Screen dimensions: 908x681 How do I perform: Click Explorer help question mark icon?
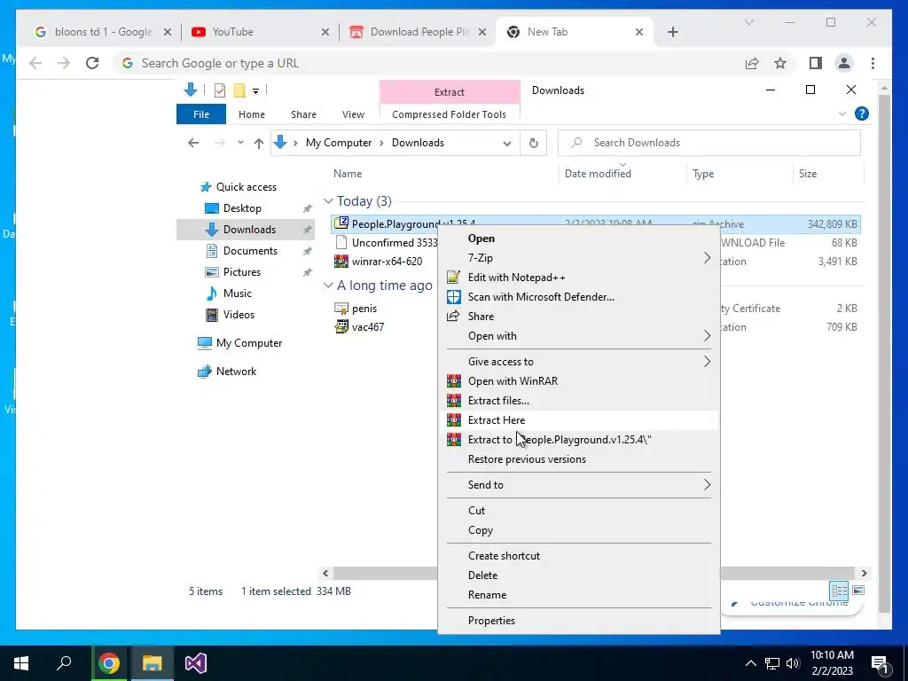pyautogui.click(x=862, y=113)
